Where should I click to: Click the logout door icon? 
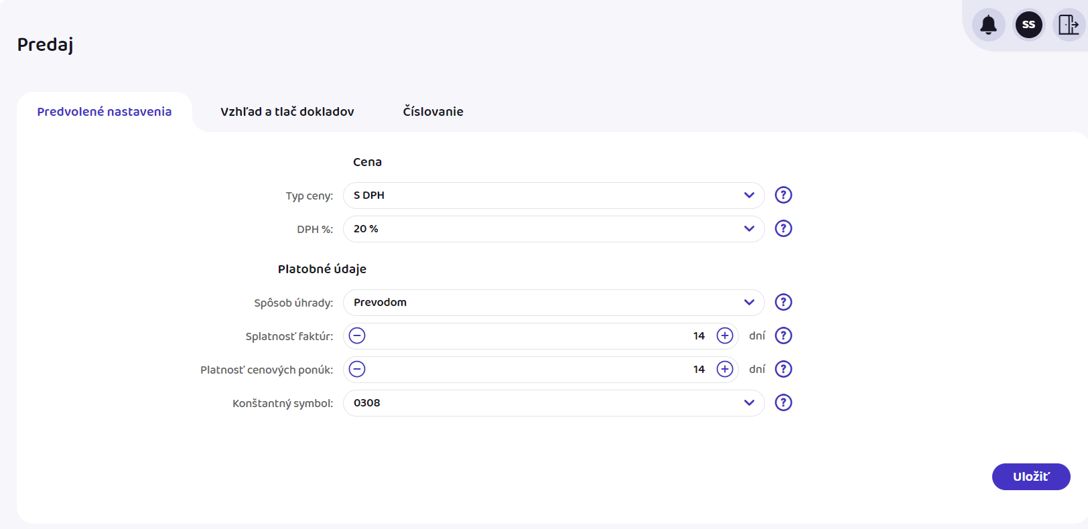coord(1068,25)
